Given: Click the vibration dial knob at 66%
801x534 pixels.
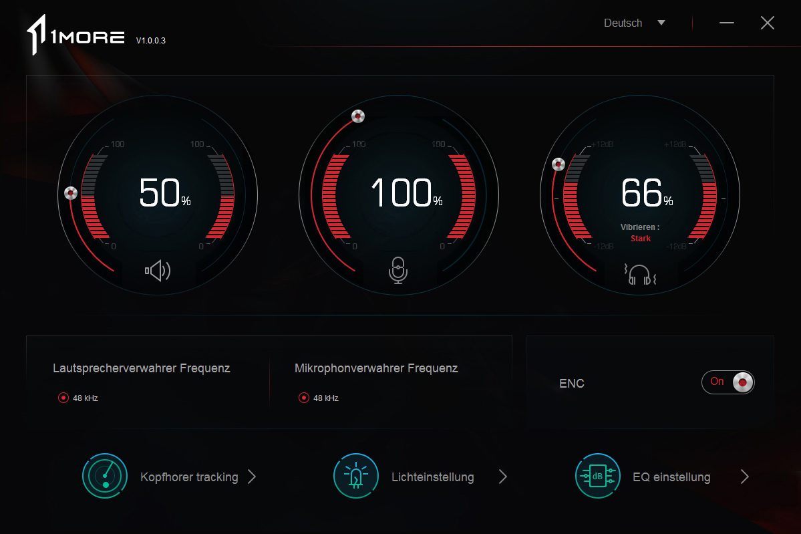Looking at the screenshot, I should coord(558,164).
